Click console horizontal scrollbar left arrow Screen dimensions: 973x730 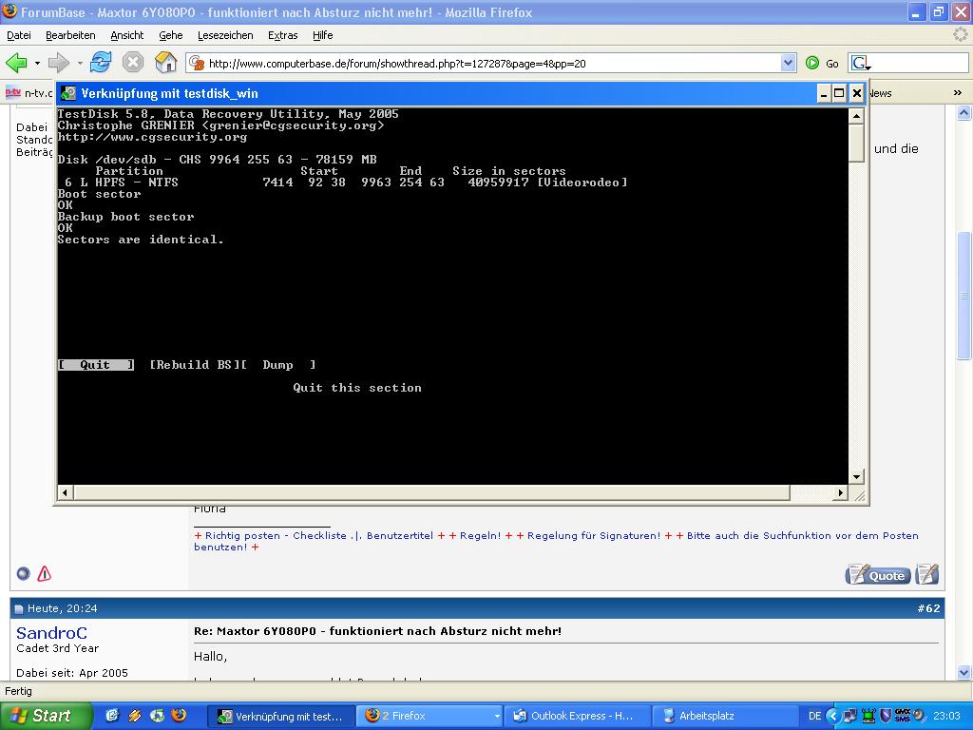66,493
